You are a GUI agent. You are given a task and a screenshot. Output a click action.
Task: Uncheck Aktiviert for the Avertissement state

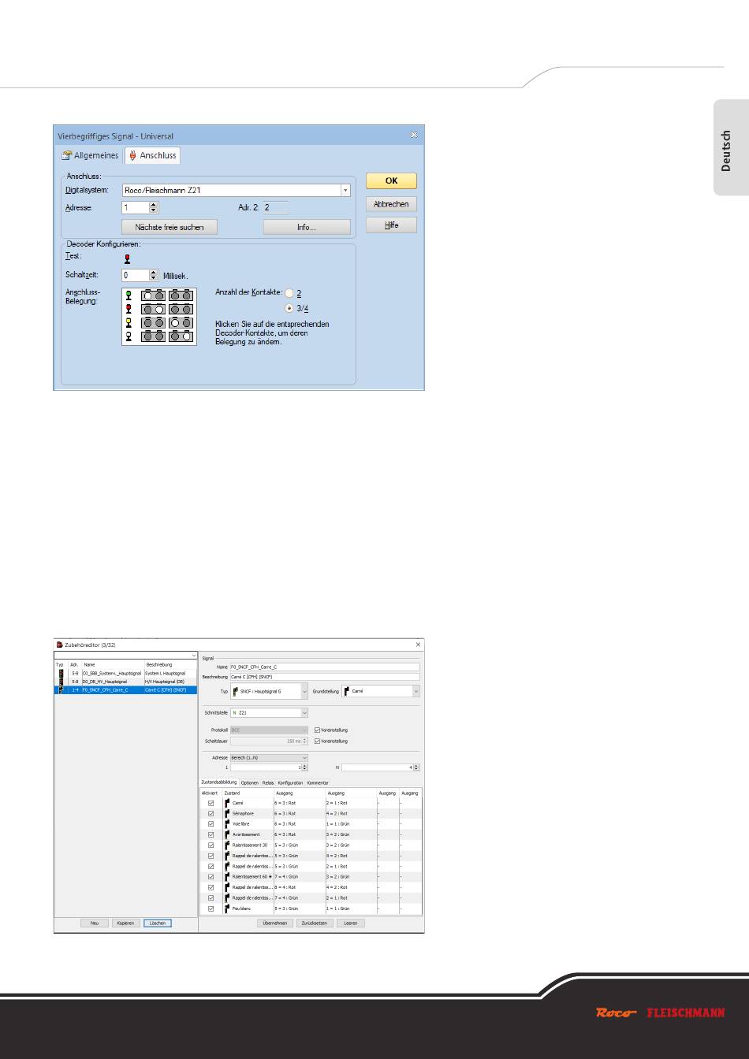[211, 834]
